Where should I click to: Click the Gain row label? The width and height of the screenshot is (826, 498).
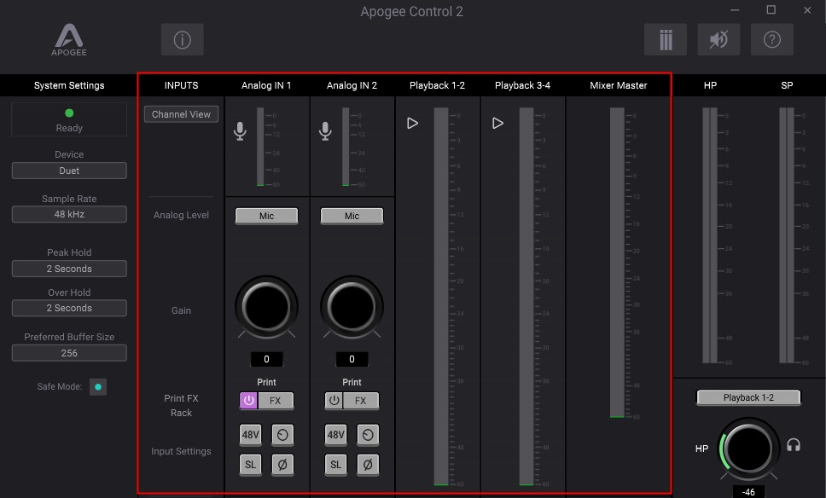click(x=181, y=310)
